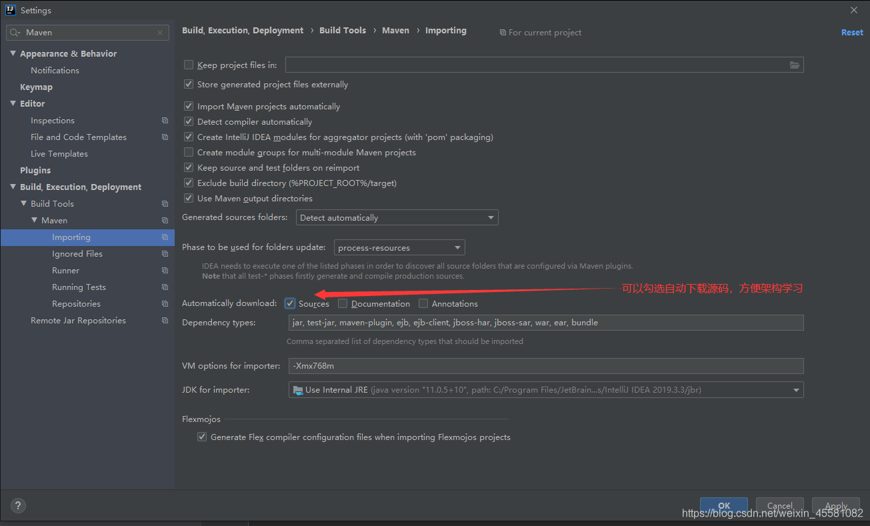
Task: Open Plugins settings page
Action: tap(35, 171)
